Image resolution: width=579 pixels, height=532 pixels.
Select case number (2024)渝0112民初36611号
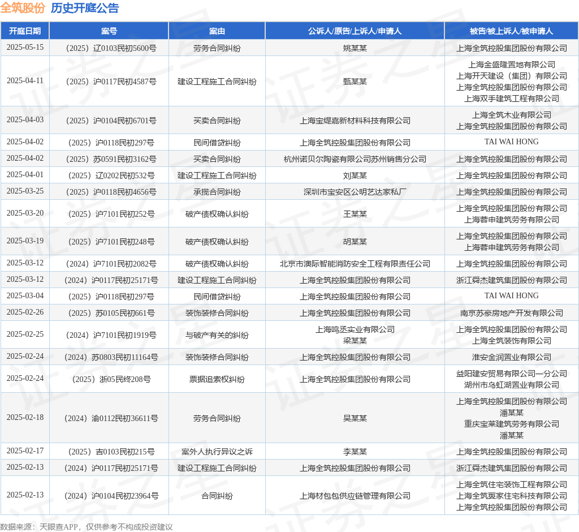pos(109,418)
